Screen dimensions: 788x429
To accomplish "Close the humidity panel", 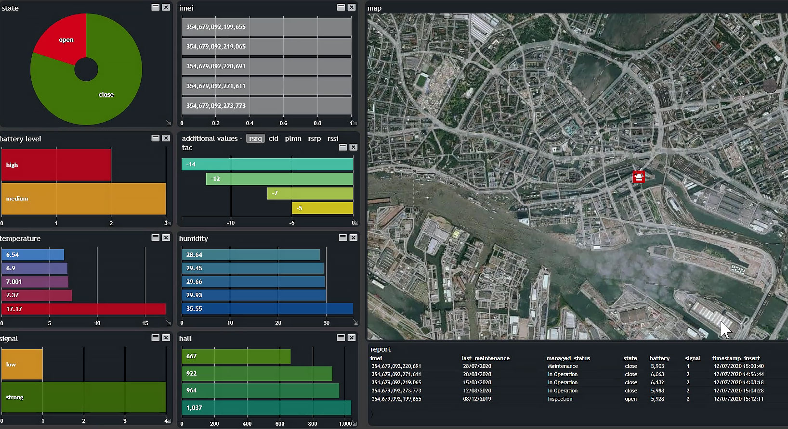I will coord(354,238).
